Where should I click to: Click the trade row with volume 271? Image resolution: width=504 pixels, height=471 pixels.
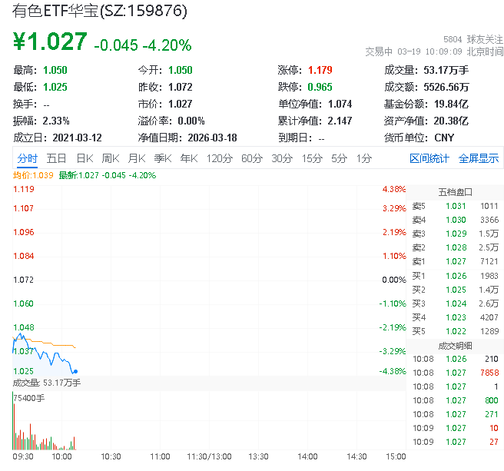pos(455,414)
